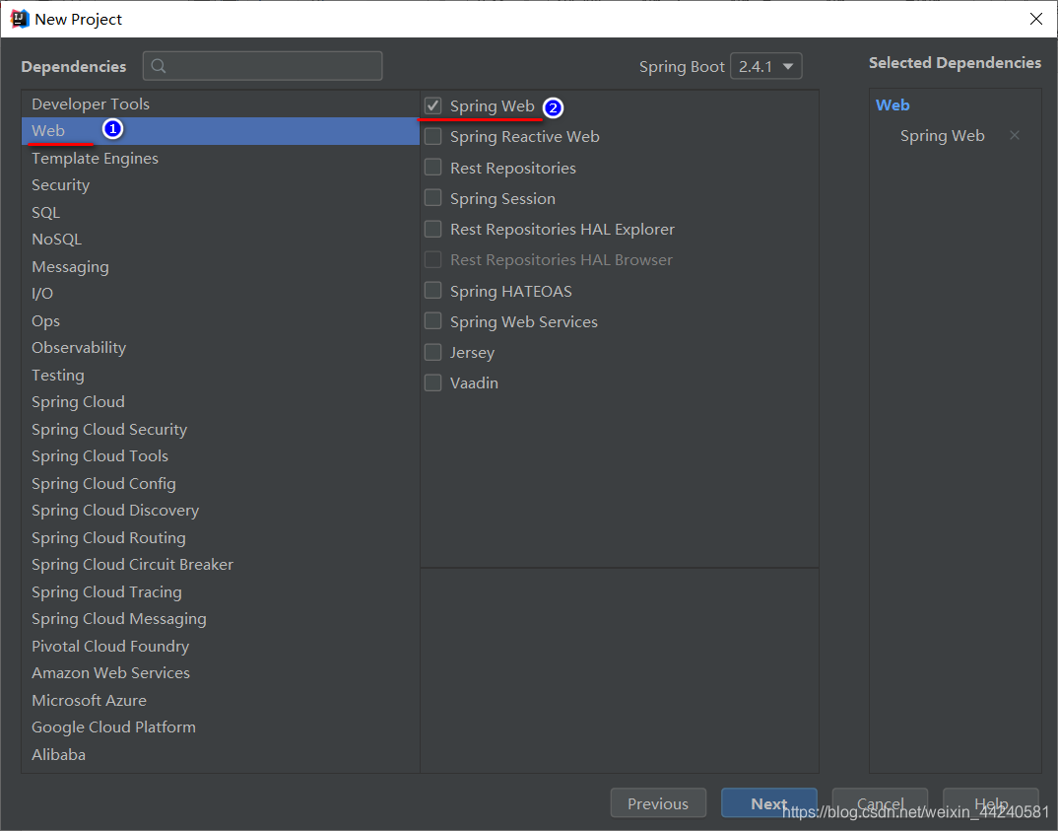
Task: Click the Rest Repositories HAL Browser label
Action: click(x=562, y=260)
